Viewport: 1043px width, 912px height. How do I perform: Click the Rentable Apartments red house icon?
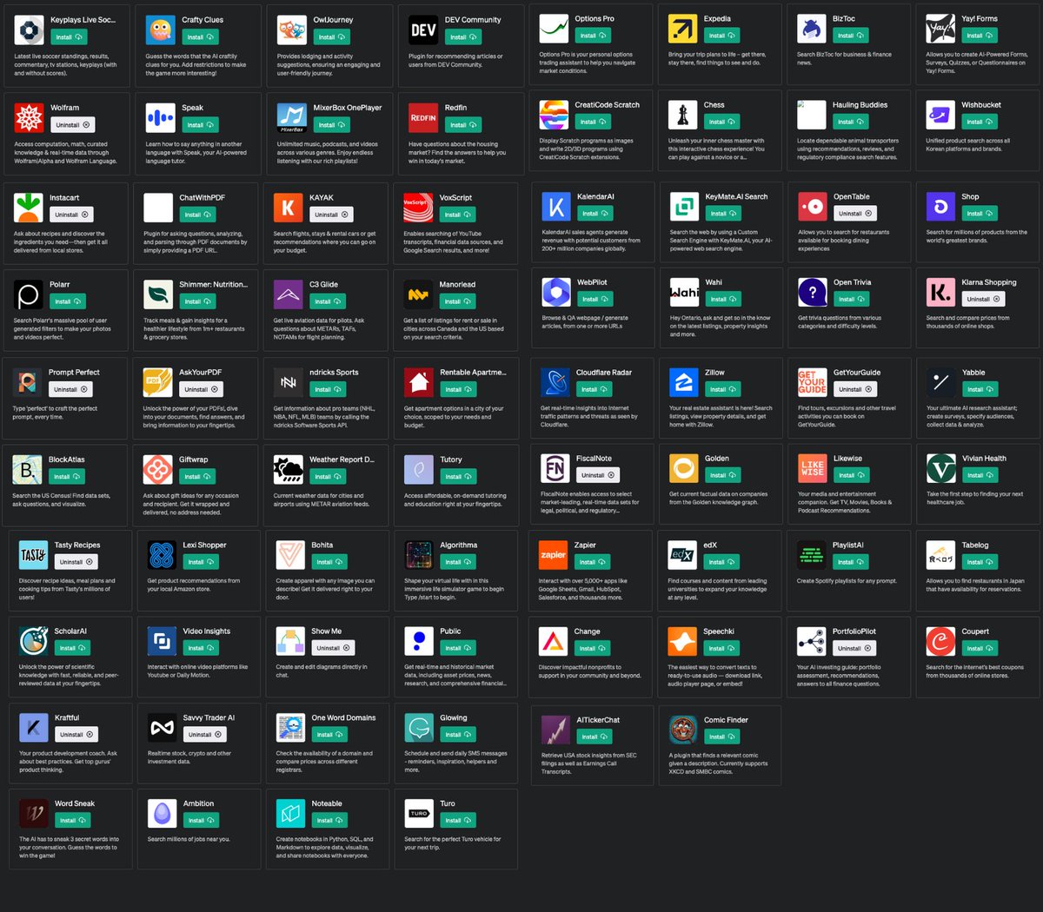419,382
